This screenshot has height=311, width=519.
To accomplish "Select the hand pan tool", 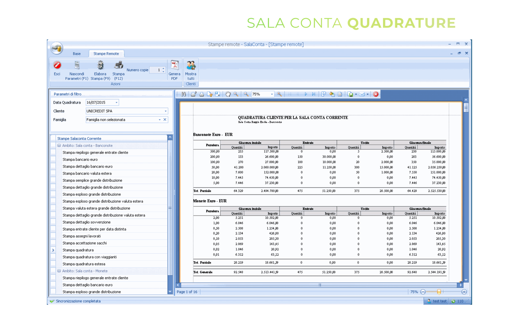I will coord(228,94).
